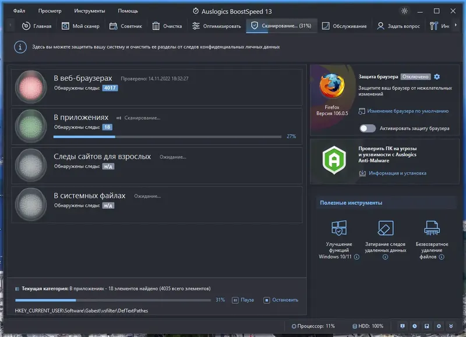This screenshot has width=466, height=337.
Task: Click the Firefox browser icon
Action: [332, 86]
